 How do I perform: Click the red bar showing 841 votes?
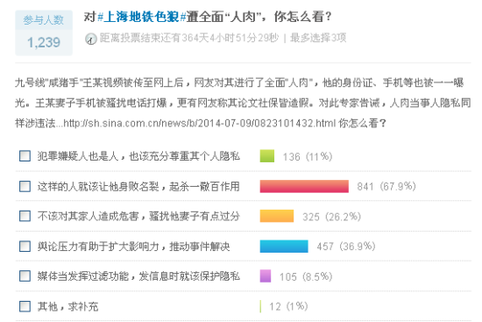click(304, 186)
